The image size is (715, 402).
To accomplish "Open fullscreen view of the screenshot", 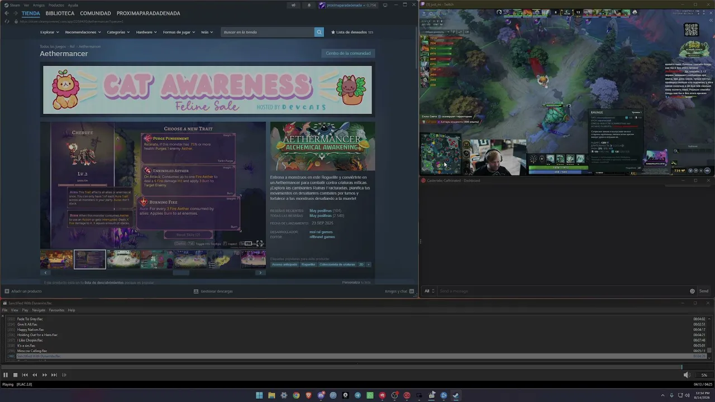I will coord(260,243).
